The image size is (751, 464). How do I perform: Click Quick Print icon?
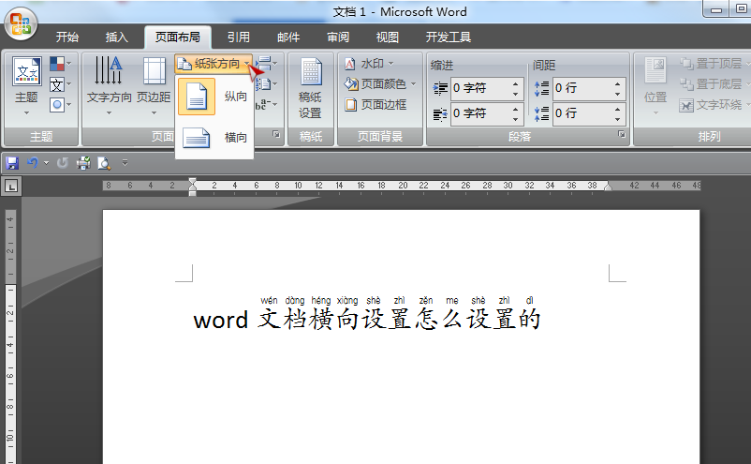coord(83,163)
